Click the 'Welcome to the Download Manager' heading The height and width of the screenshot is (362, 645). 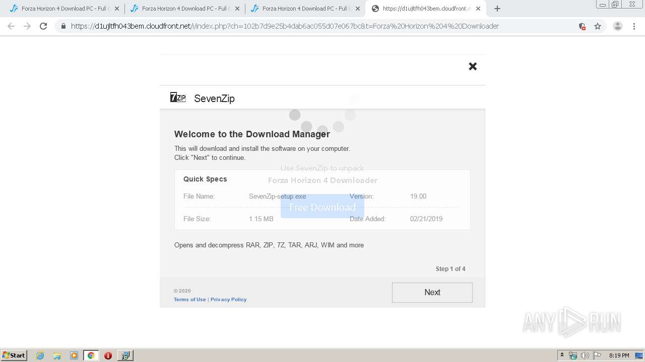252,134
